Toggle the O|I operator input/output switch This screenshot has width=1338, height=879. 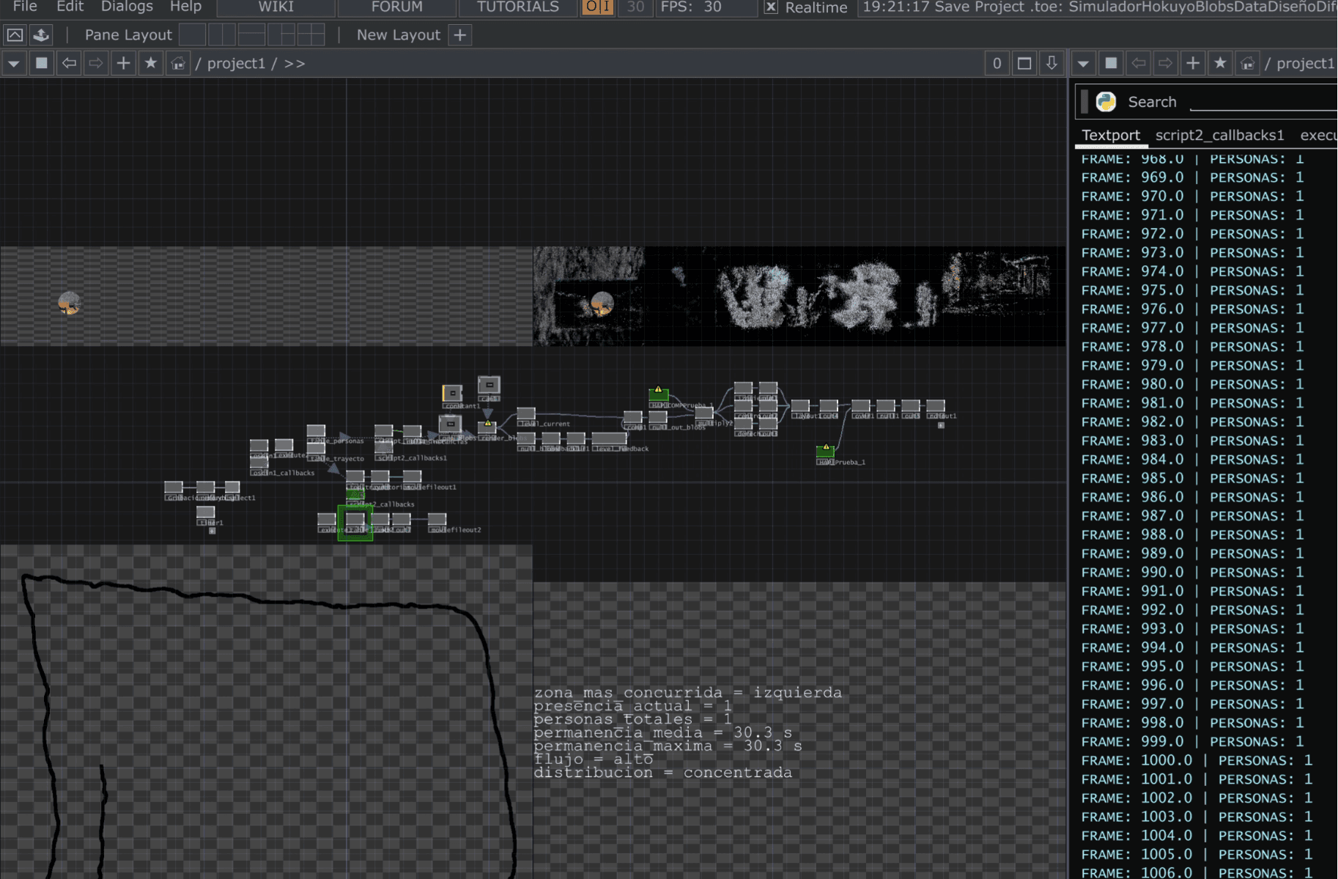click(x=598, y=7)
